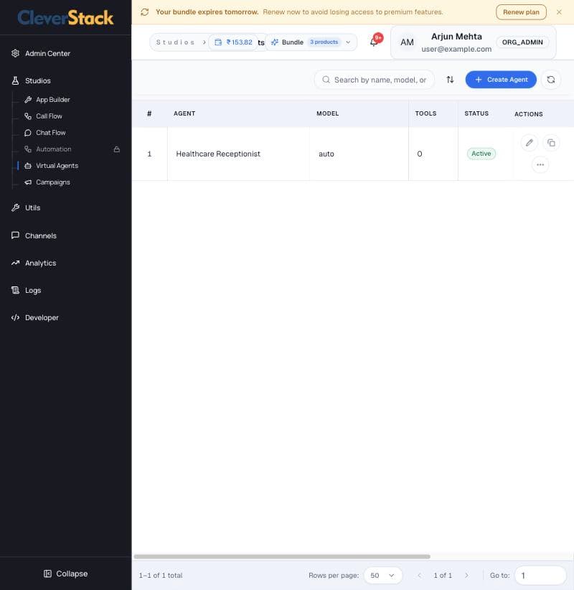574x590 pixels.
Task: Click the Admin Center gear icon
Action: click(x=15, y=53)
